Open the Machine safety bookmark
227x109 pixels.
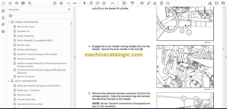(x=24, y=95)
